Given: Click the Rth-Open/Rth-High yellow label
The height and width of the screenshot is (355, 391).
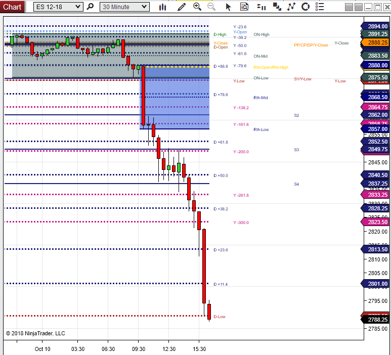Looking at the screenshot, I should tap(271, 67).
